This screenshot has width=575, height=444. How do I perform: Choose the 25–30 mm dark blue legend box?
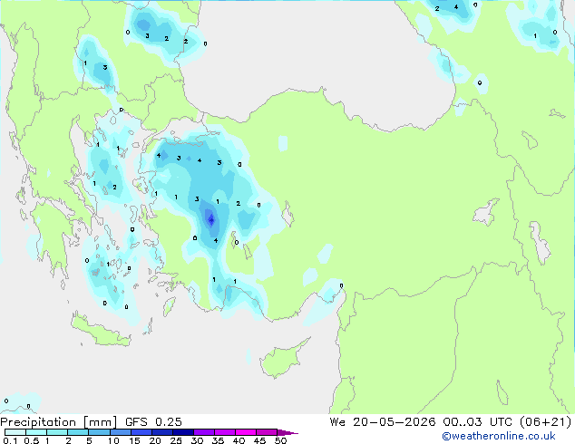pyautogui.click(x=182, y=432)
